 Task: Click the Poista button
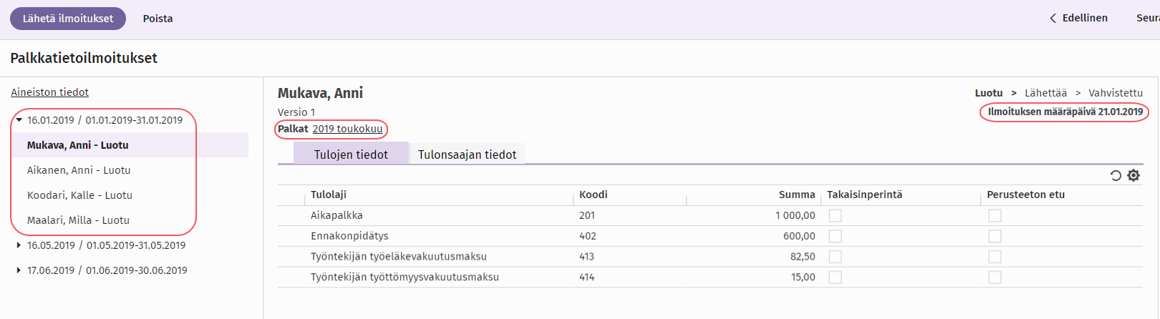158,19
